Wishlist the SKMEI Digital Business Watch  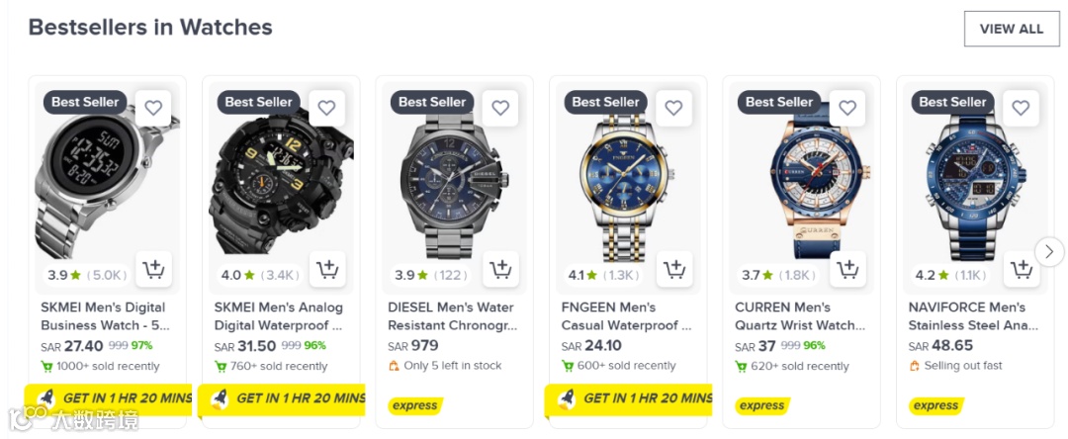(x=153, y=108)
